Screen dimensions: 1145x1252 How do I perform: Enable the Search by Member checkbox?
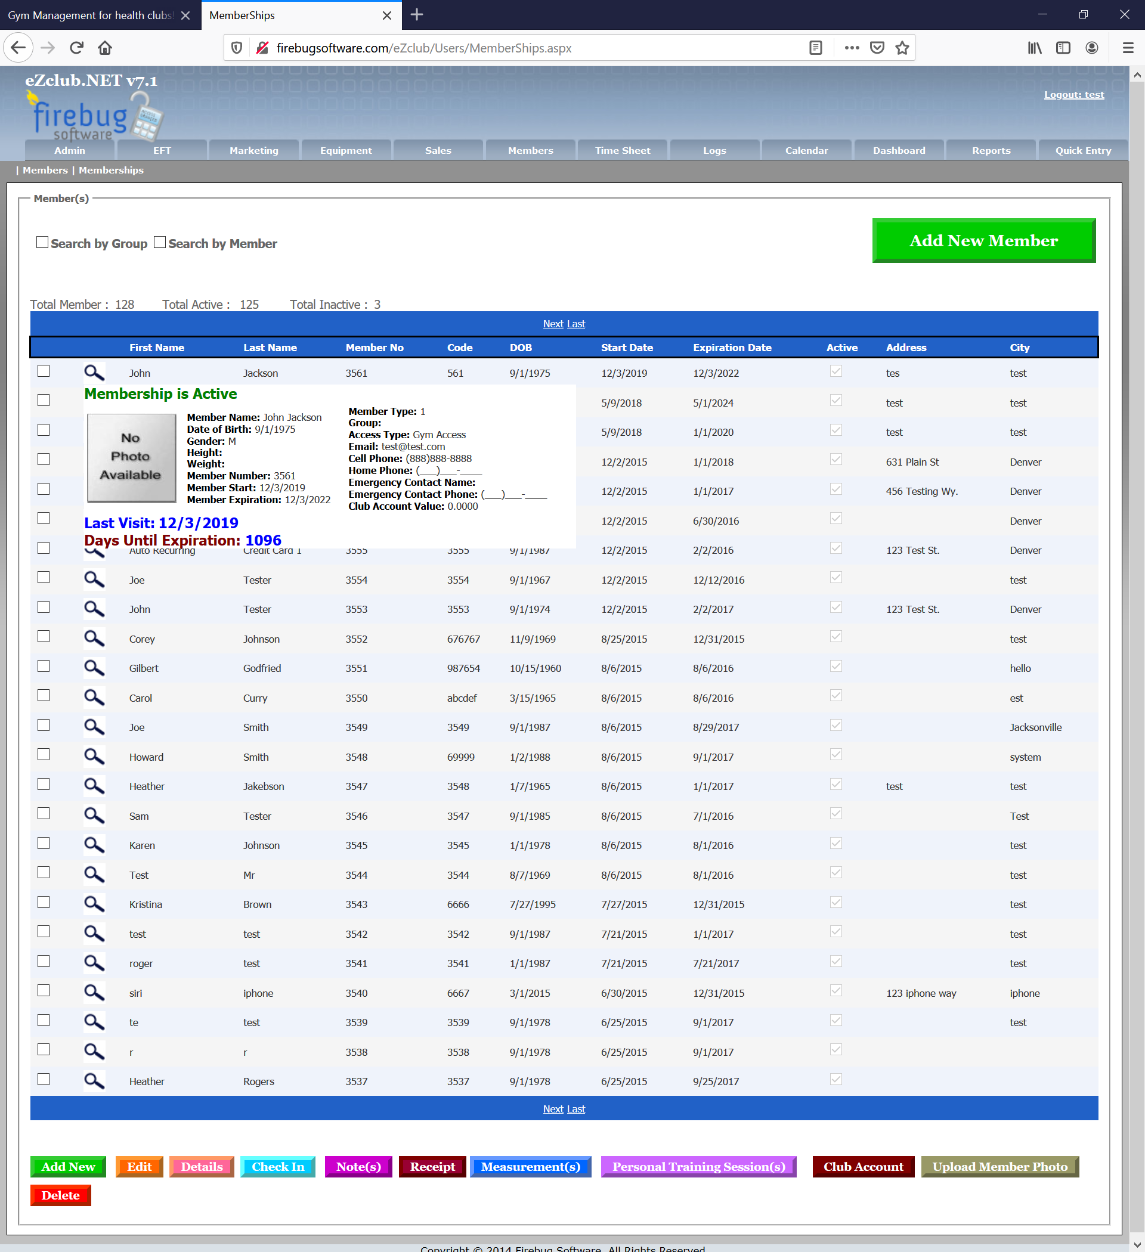[x=160, y=242]
